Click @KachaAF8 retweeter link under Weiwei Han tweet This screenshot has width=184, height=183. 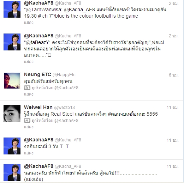(x=66, y=121)
